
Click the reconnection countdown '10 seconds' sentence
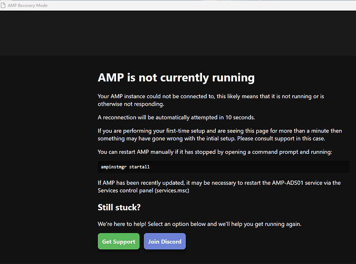click(176, 118)
